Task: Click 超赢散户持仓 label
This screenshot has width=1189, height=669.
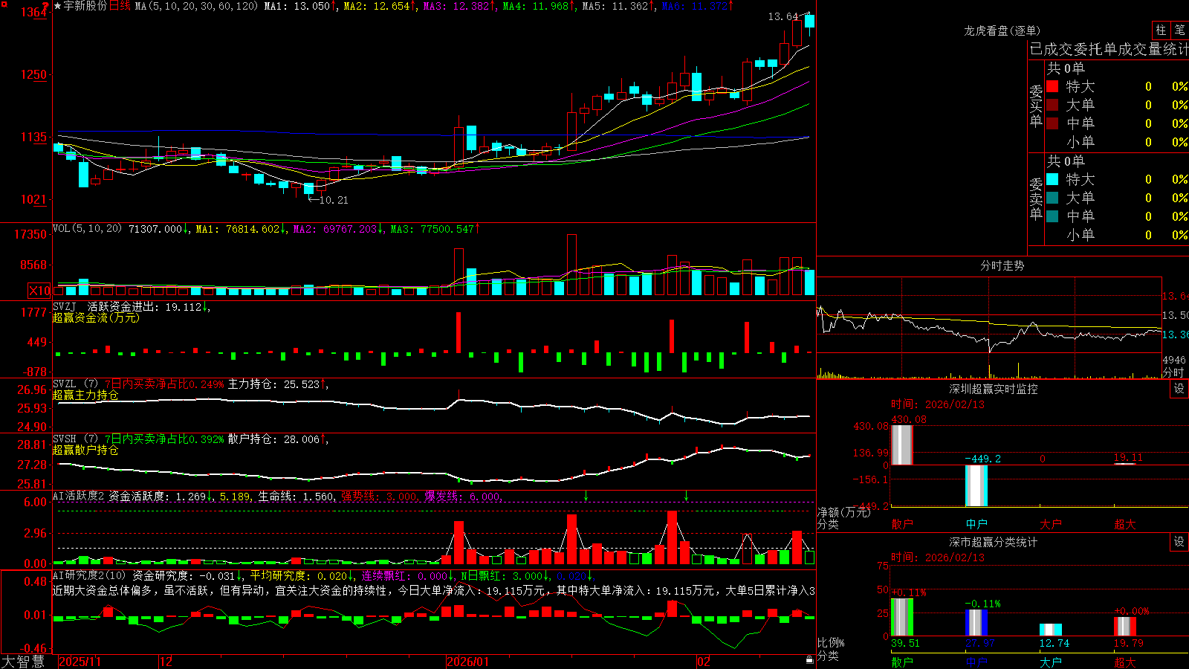Action: [85, 450]
